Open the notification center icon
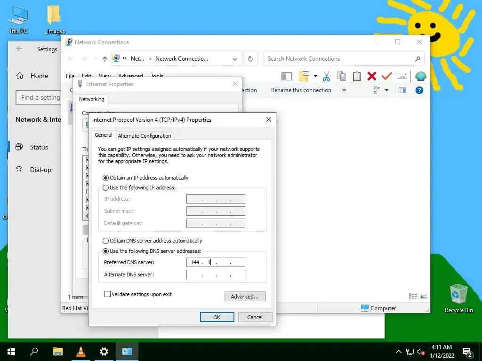The image size is (482, 361). coord(467,353)
